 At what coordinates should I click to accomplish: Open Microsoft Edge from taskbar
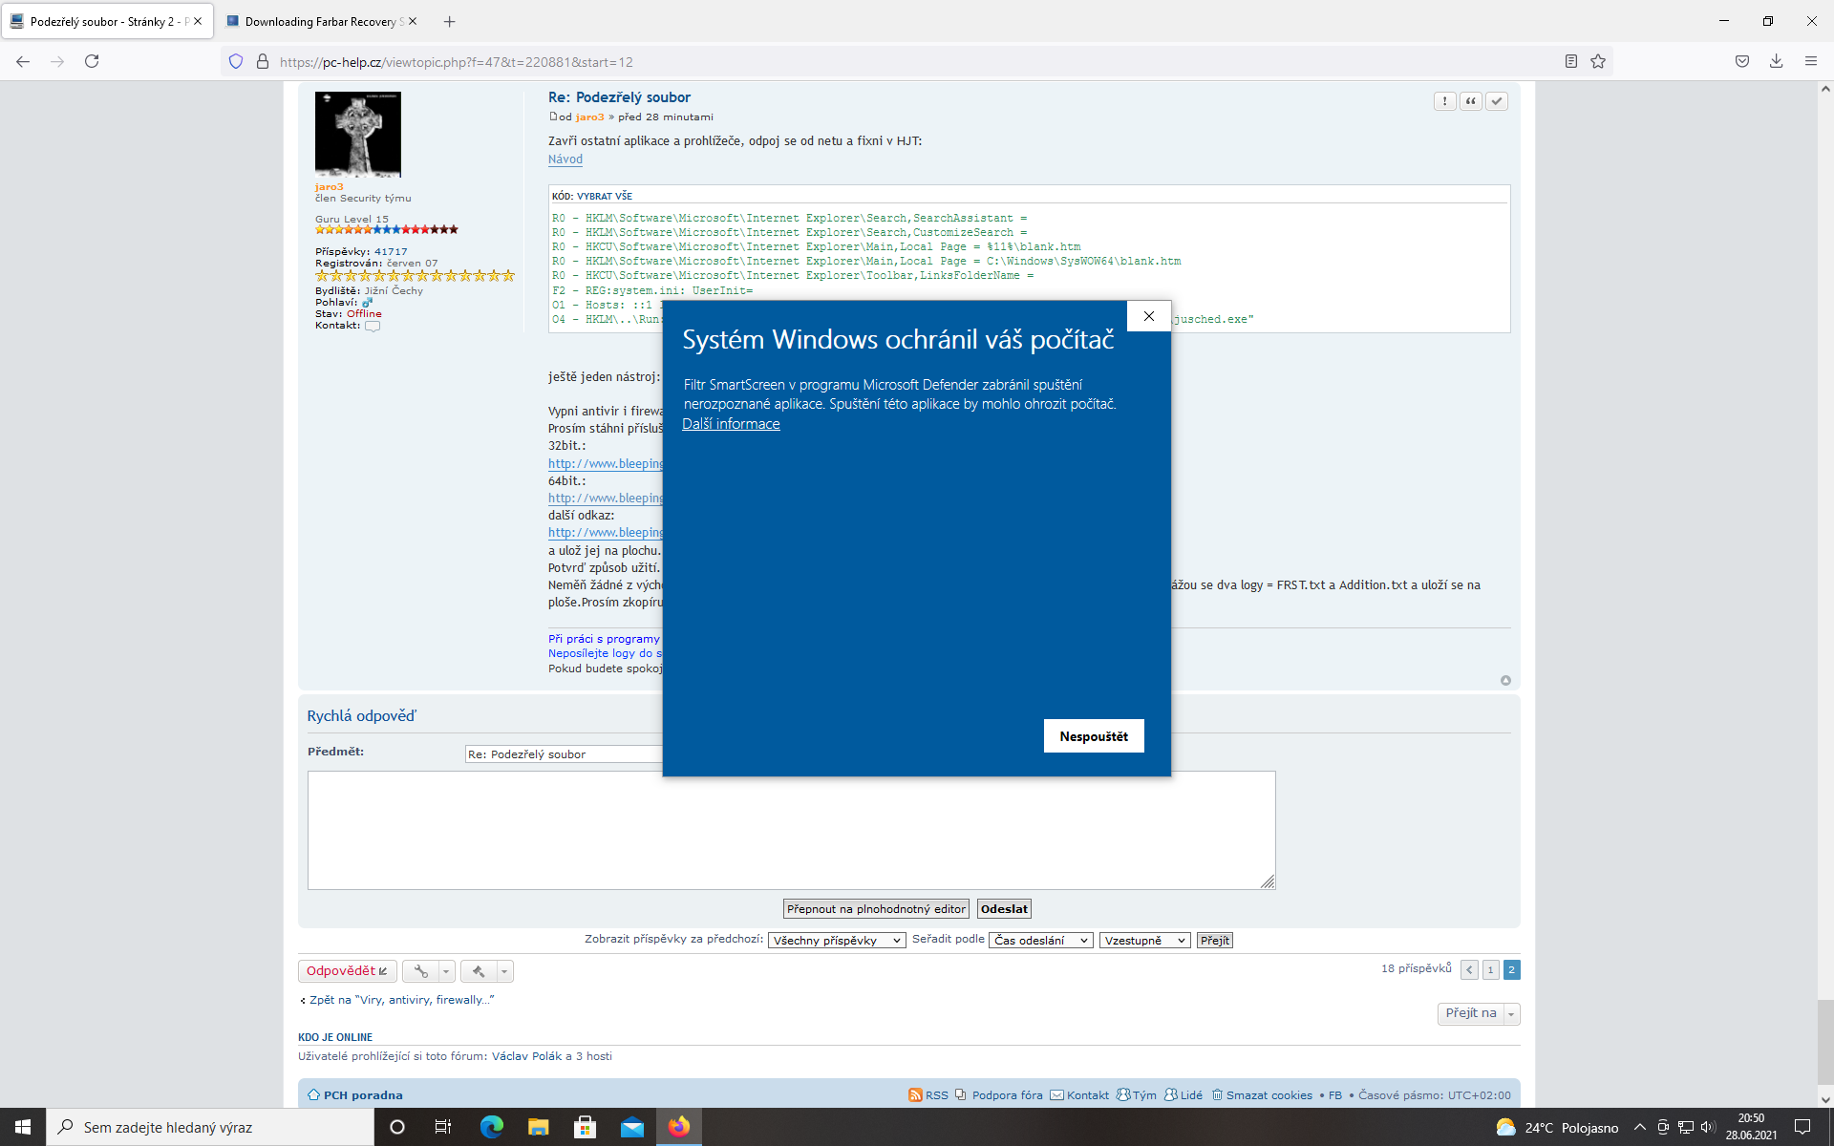tap(491, 1127)
